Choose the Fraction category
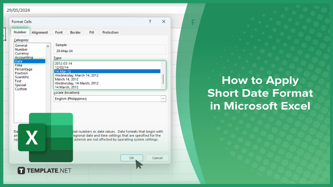Screen dimensions: 333x187 [x=21, y=73]
